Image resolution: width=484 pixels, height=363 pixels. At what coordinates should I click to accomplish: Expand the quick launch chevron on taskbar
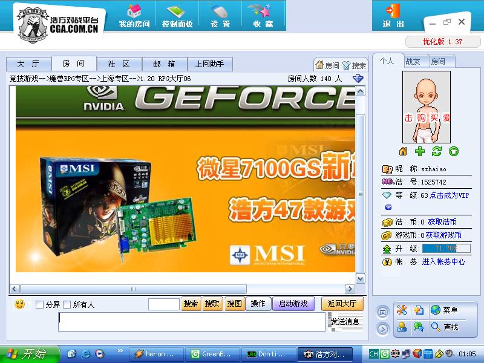coord(120,350)
